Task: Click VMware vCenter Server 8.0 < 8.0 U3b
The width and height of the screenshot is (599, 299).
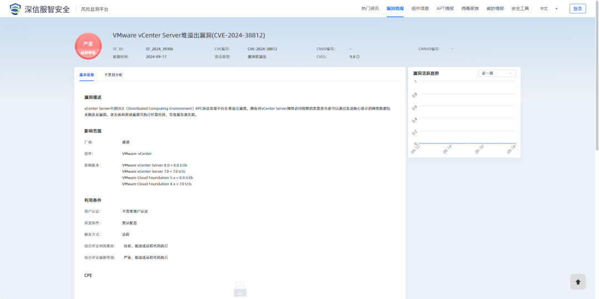Action: 154,166
